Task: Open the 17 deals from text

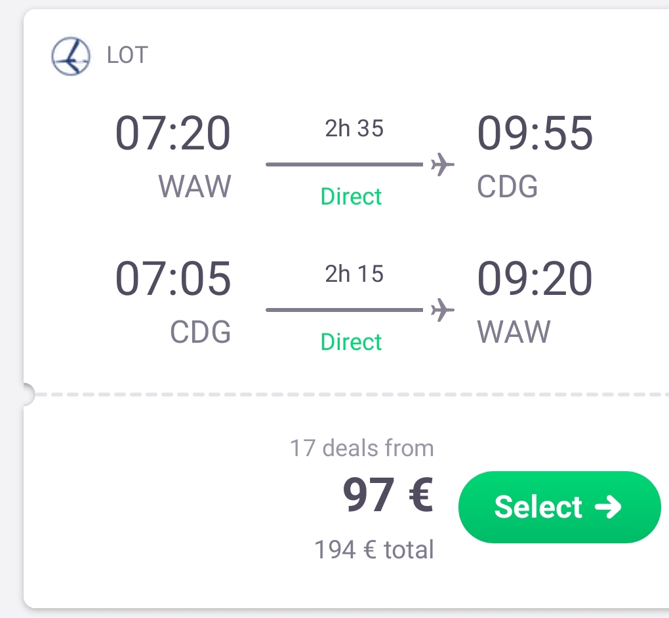Action: [x=362, y=448]
